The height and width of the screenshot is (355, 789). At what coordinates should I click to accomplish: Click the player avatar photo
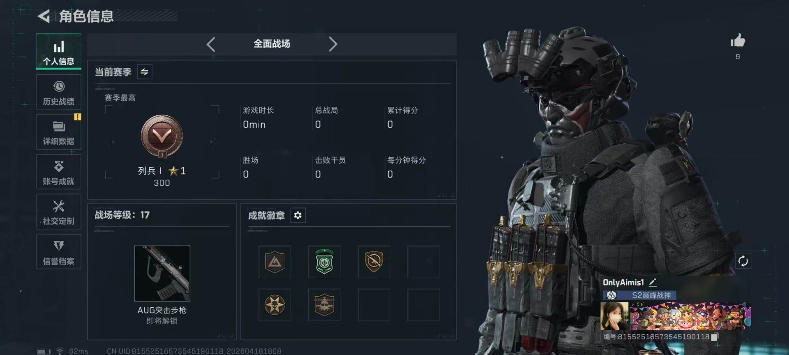point(615,316)
